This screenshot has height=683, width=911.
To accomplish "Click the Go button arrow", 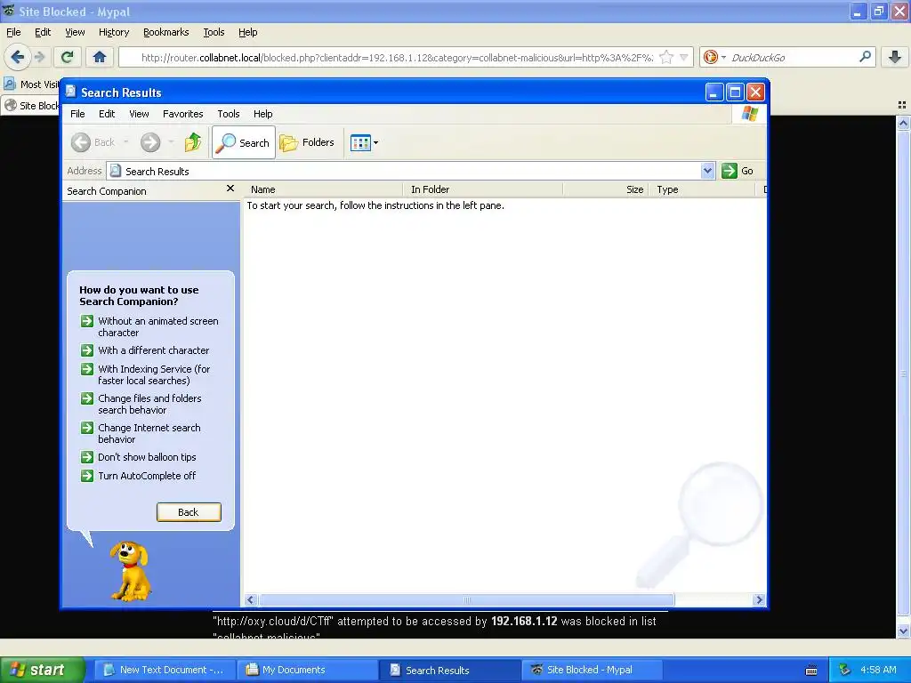I will click(730, 171).
